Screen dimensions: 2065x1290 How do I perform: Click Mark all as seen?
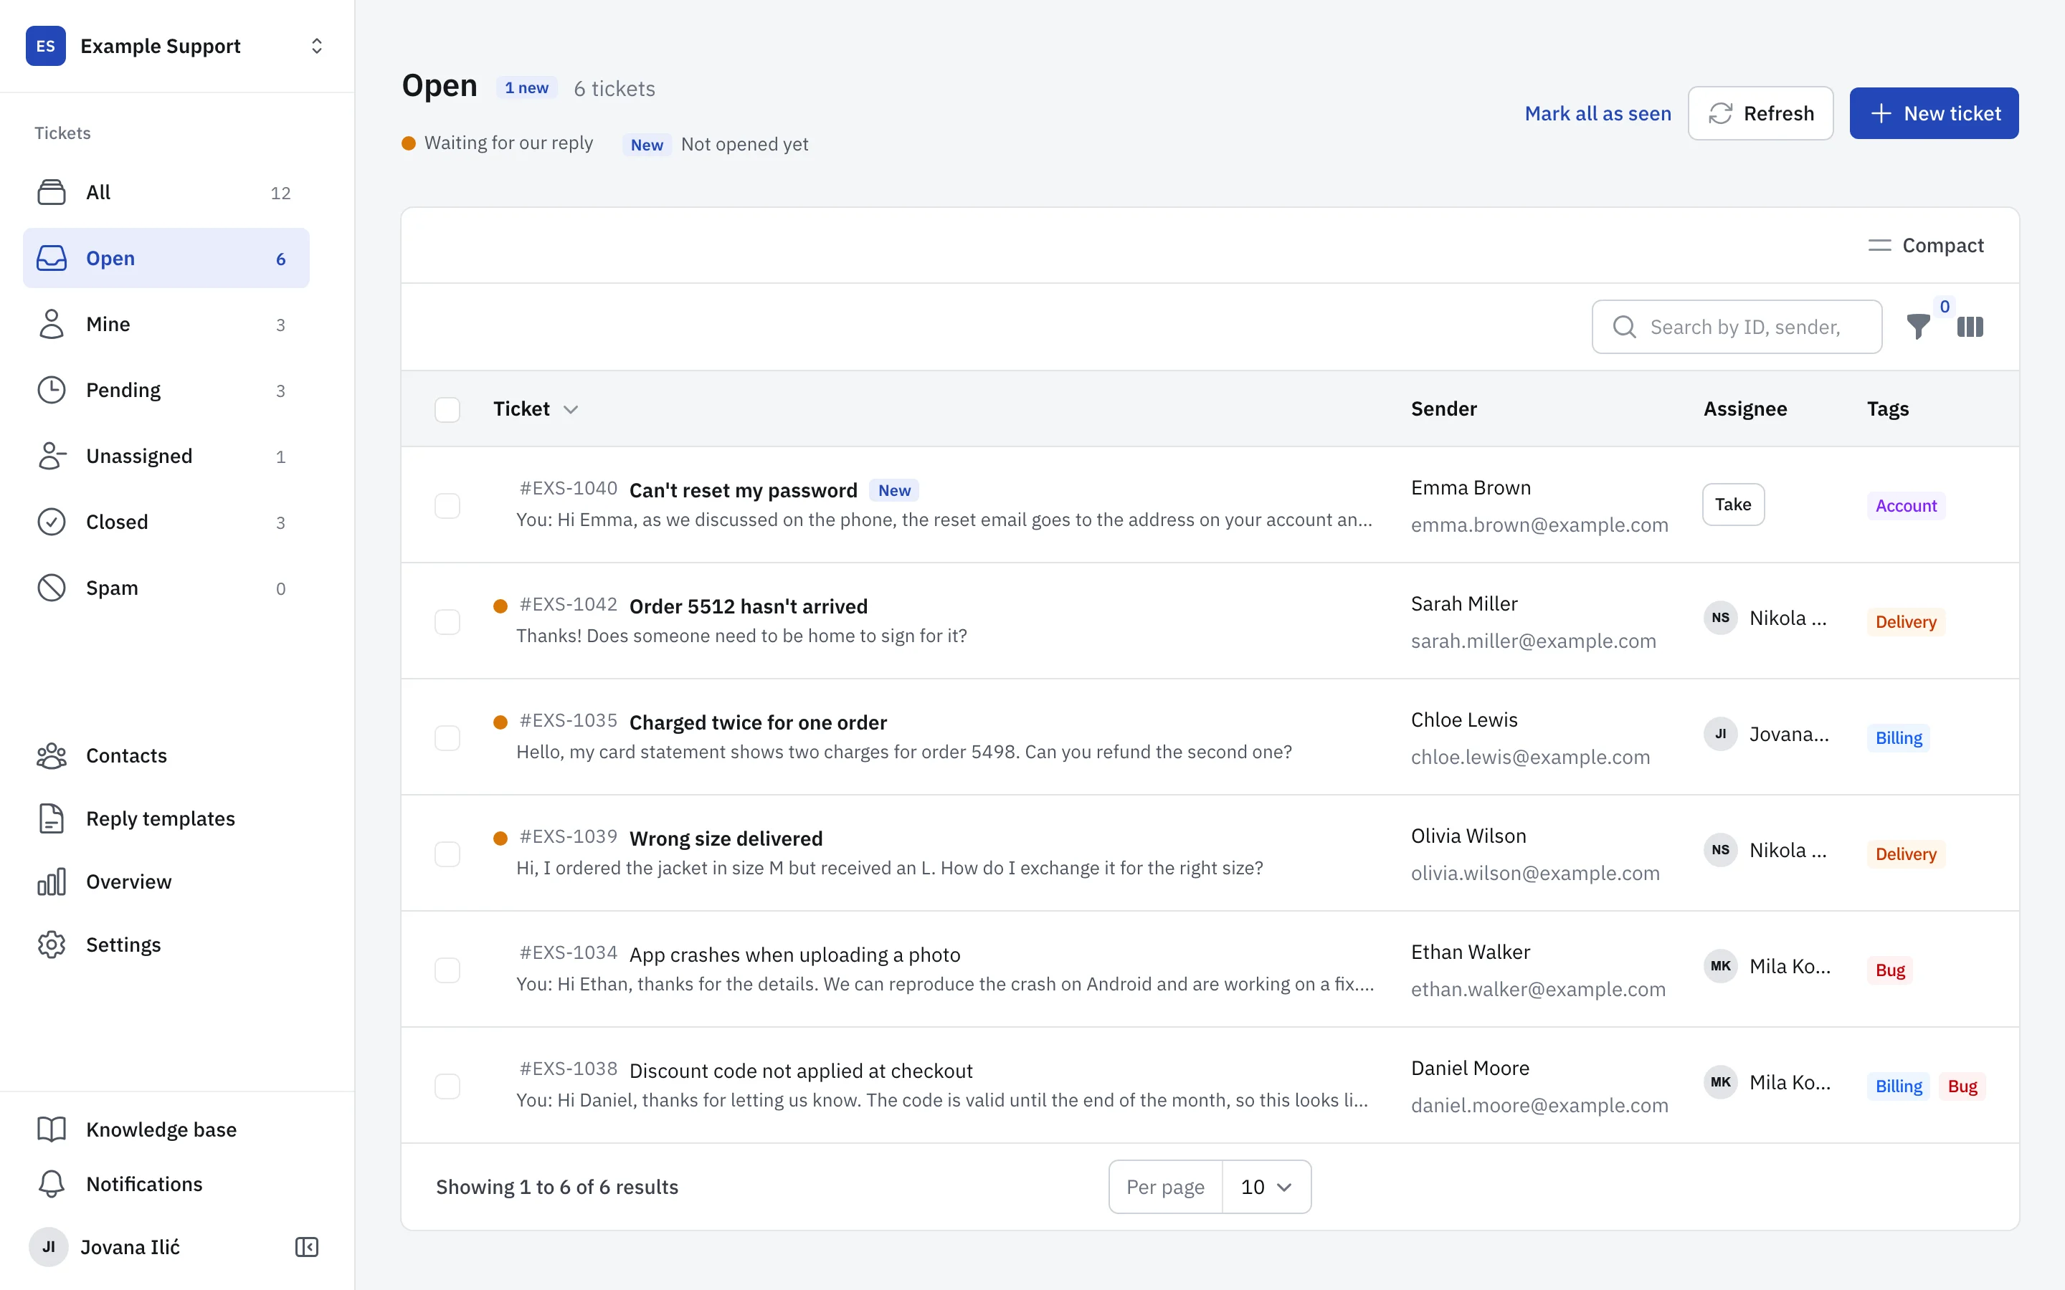click(1598, 113)
